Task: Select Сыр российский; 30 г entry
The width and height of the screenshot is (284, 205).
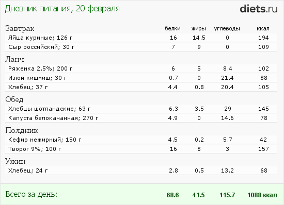Action: coord(141,47)
